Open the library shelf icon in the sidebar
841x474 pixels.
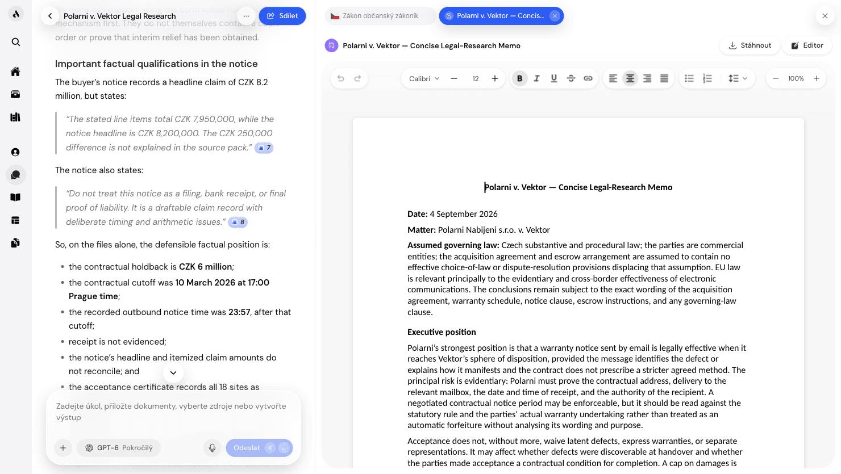tap(16, 117)
